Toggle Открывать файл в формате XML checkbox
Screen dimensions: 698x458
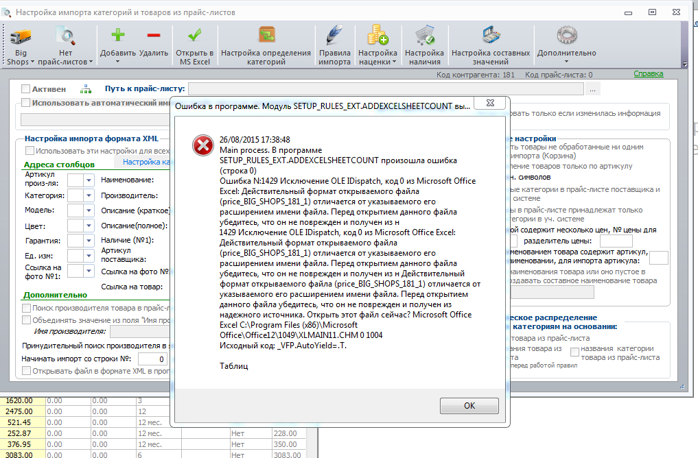click(x=26, y=370)
